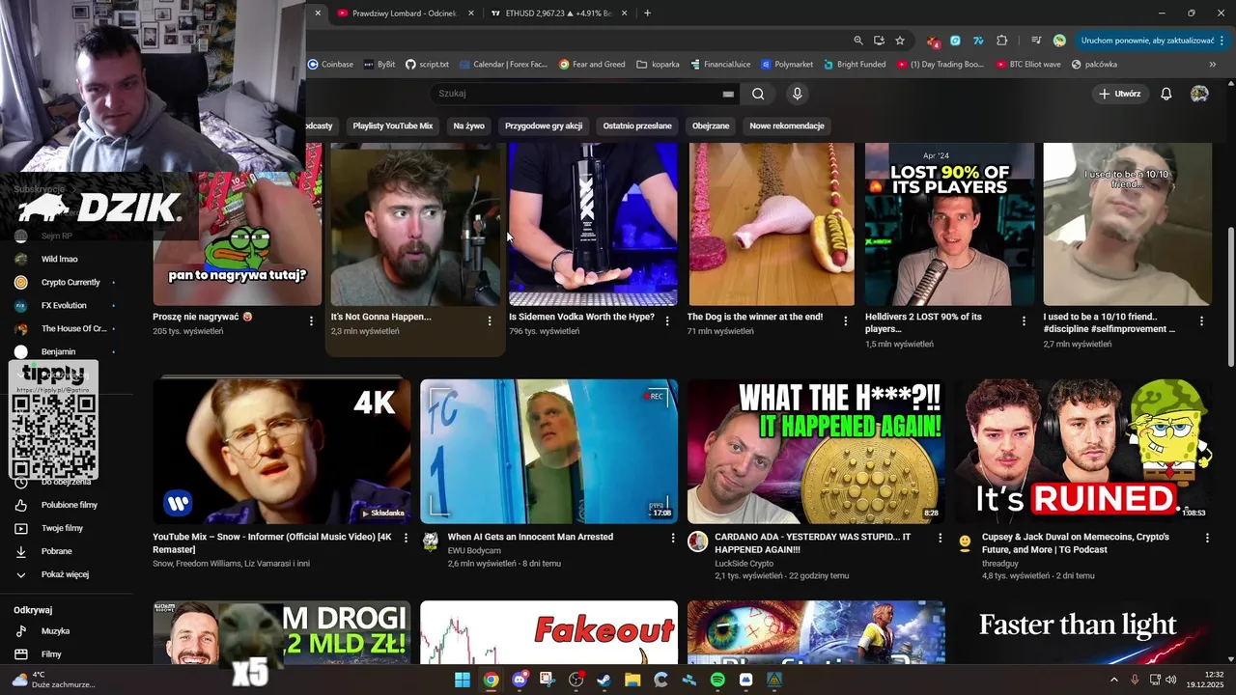Screen dimensions: 1236x695
Task: Bookmark this page with the star icon
Action: click(x=900, y=41)
